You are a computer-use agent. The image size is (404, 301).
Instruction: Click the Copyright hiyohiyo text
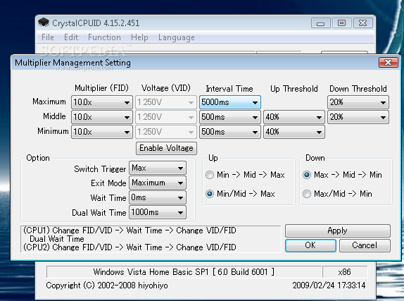click(107, 285)
